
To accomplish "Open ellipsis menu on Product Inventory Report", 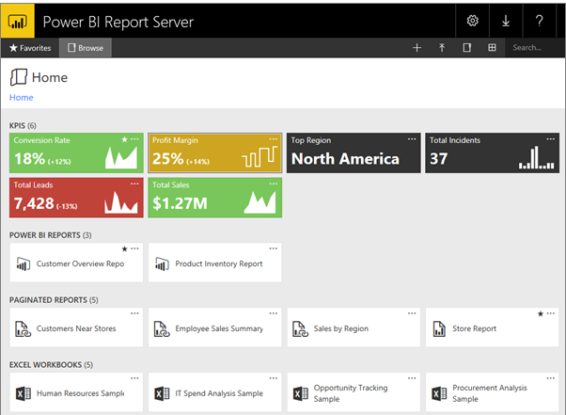I will (274, 248).
